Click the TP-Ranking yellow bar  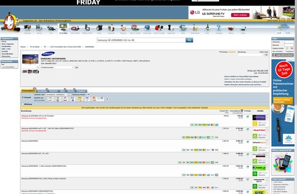232,52
